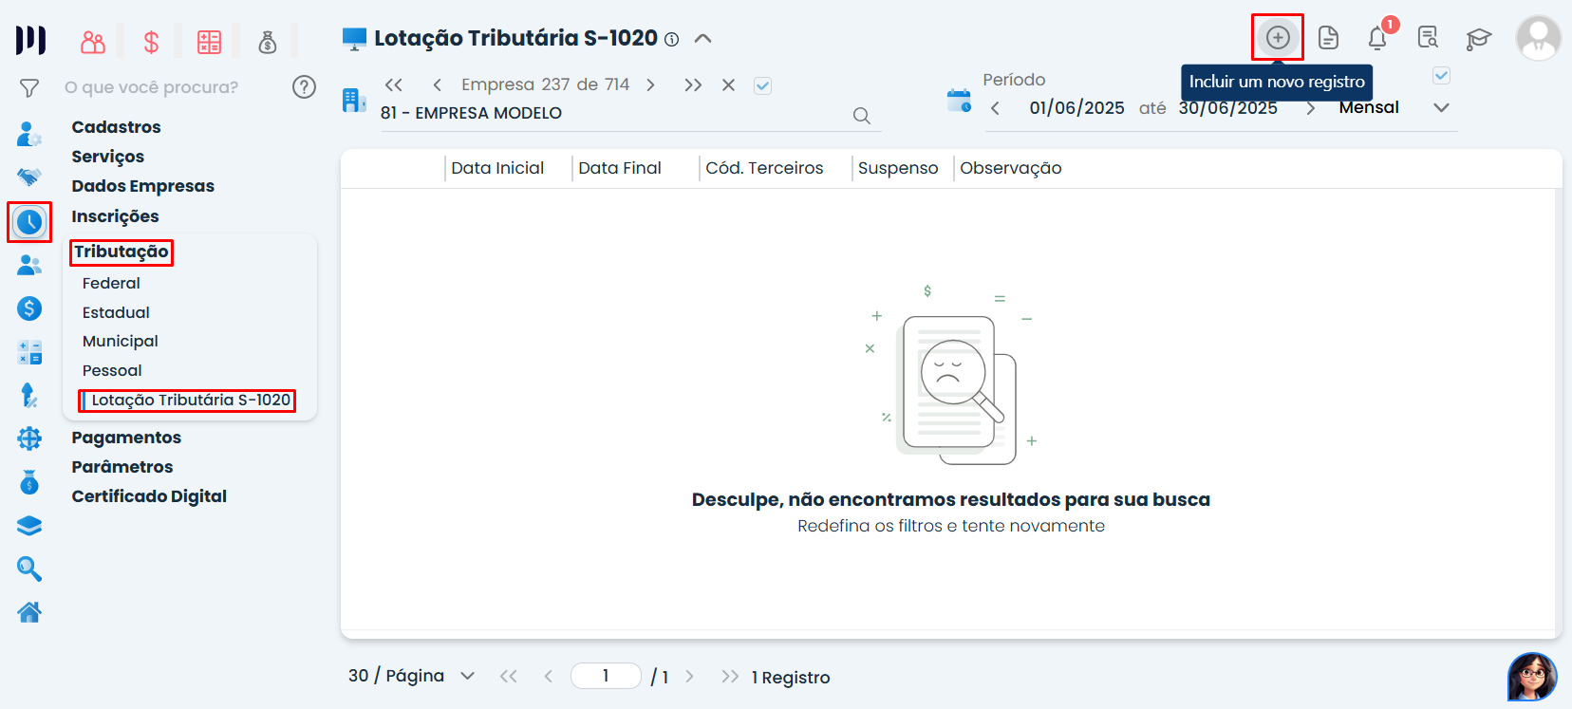Open the home icon in sidebar
The width and height of the screenshot is (1572, 709).
[29, 612]
